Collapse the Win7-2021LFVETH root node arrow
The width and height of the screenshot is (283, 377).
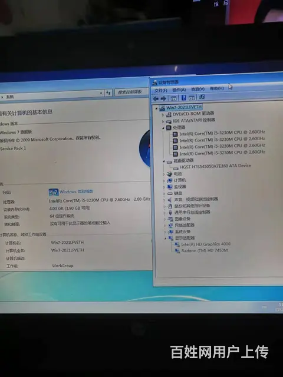(x=156, y=108)
